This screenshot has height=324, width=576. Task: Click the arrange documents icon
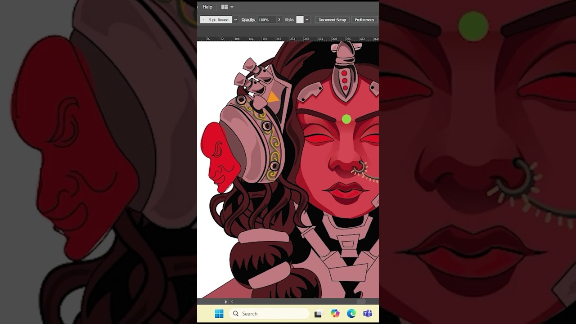(x=225, y=7)
